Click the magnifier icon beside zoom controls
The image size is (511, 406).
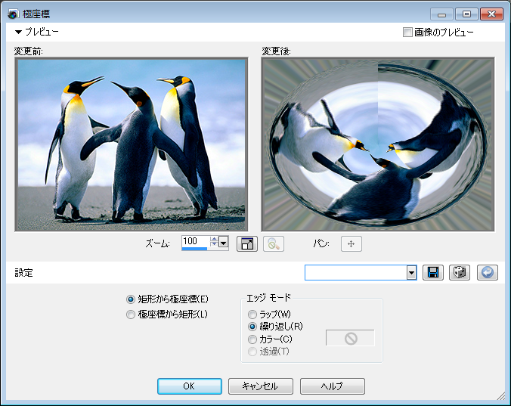273,243
